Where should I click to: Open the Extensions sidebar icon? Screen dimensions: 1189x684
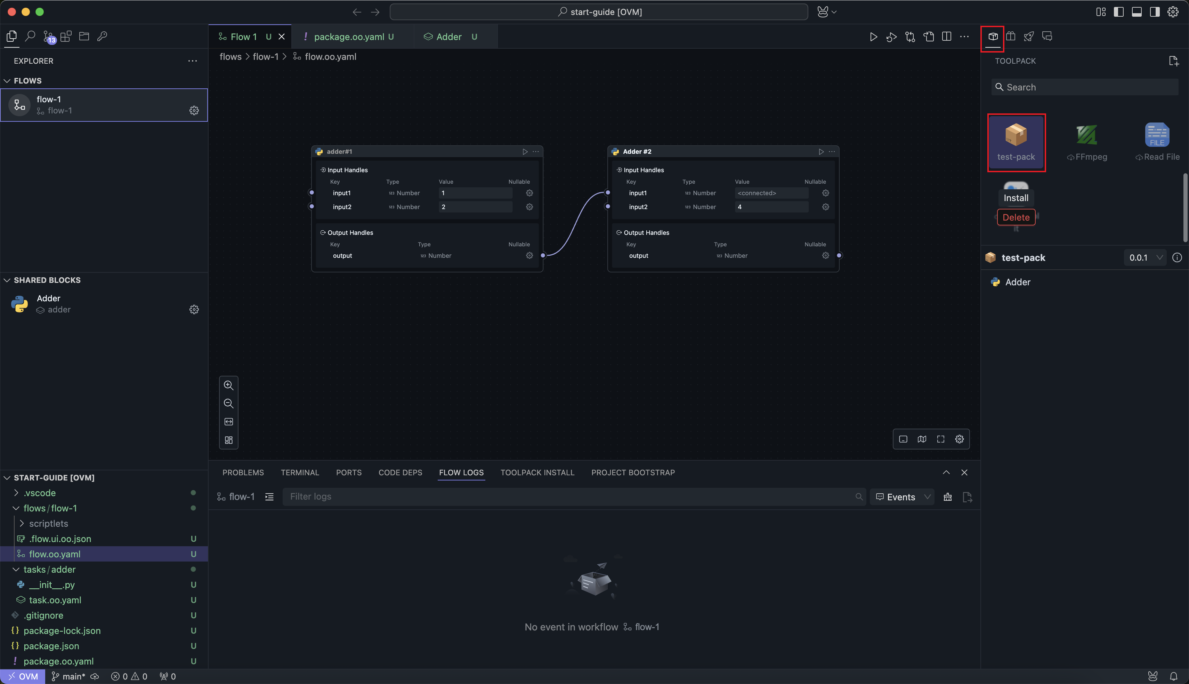click(66, 37)
